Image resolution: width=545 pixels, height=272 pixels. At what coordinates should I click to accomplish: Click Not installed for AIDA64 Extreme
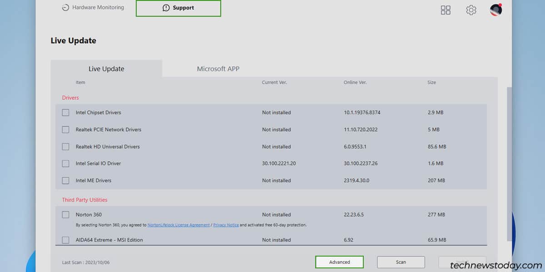click(x=277, y=240)
